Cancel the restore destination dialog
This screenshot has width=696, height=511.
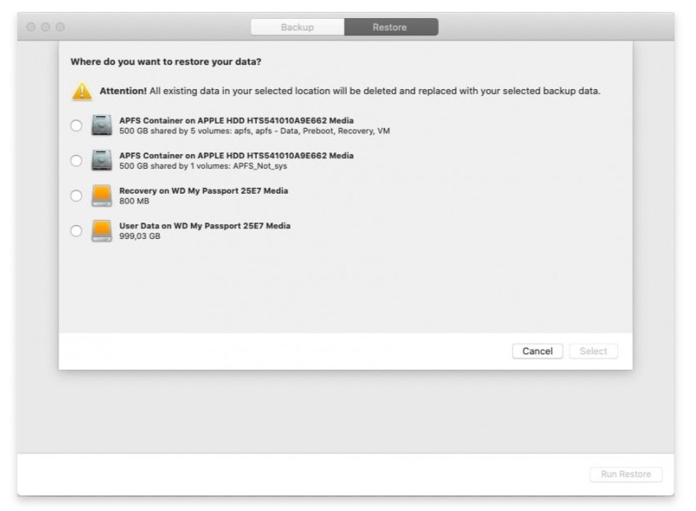(x=538, y=351)
